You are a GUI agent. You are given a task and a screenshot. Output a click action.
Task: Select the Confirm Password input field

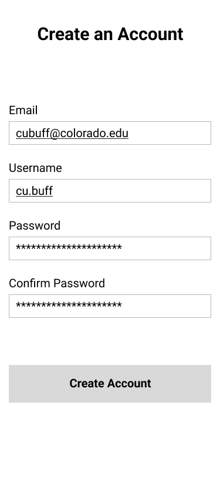(110, 306)
